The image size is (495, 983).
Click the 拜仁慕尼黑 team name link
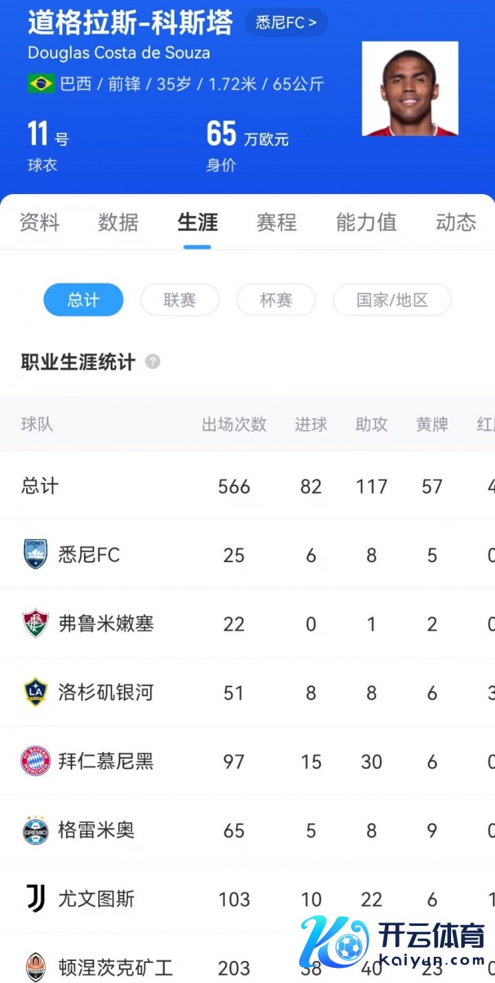(106, 761)
